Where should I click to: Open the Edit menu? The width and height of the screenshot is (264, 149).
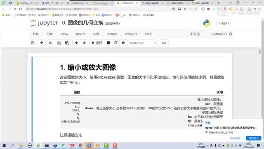coord(49,34)
